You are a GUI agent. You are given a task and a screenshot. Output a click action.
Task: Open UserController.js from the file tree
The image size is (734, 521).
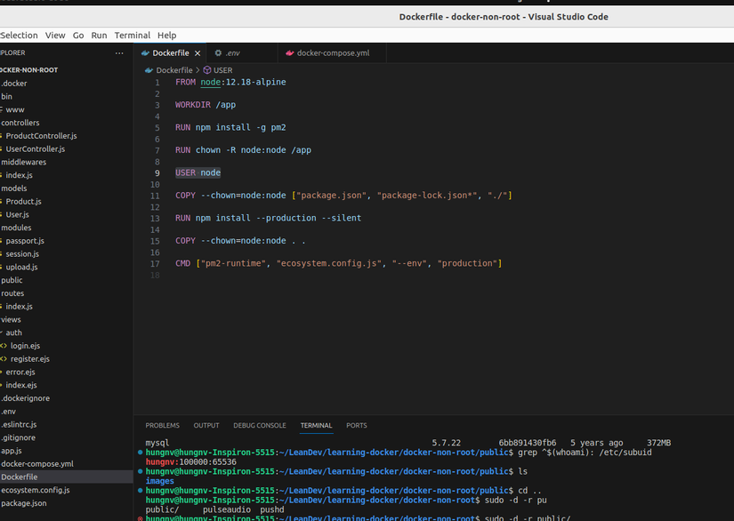[x=35, y=149]
